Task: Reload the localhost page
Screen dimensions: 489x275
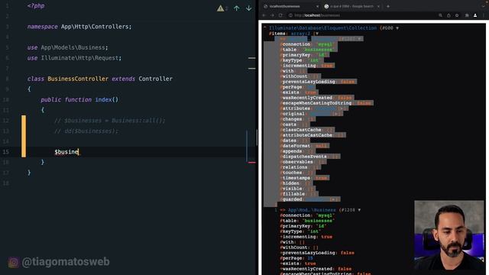Action: [x=280, y=15]
